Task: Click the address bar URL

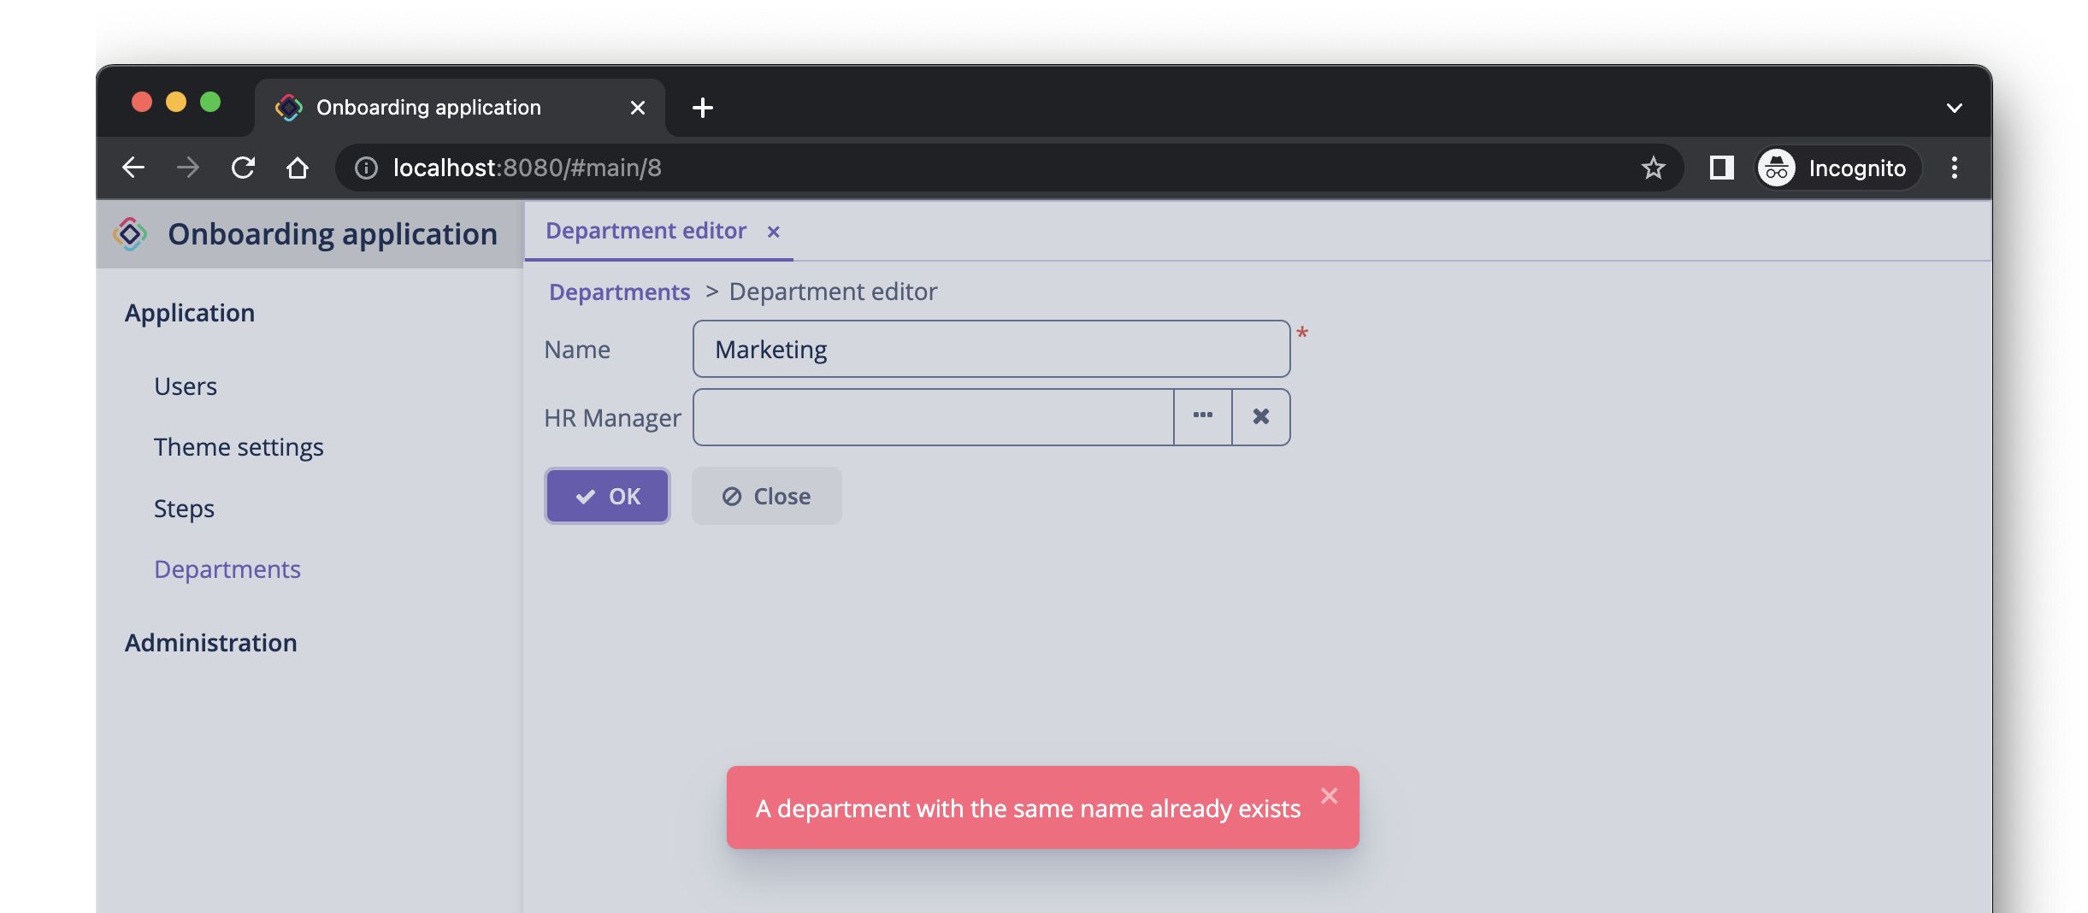Action: pyautogui.click(x=527, y=168)
